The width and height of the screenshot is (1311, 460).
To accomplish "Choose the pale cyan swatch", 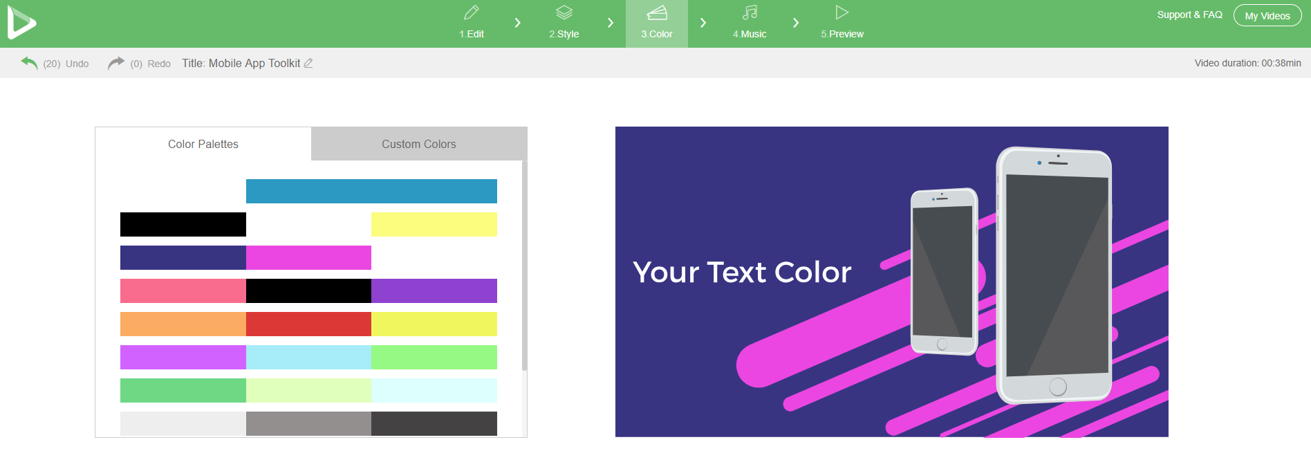I will [x=434, y=390].
